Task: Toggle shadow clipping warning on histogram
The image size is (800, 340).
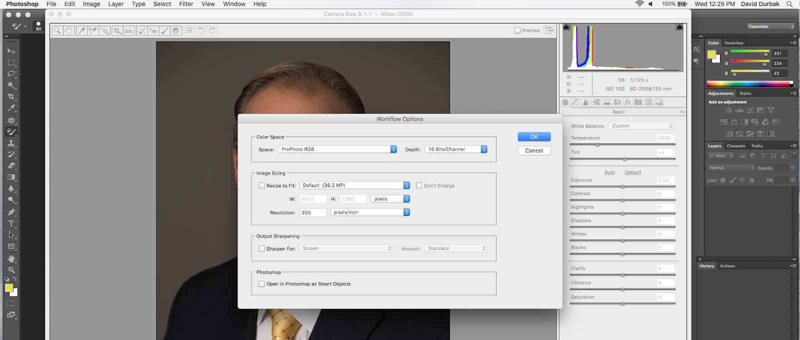Action: click(x=566, y=27)
